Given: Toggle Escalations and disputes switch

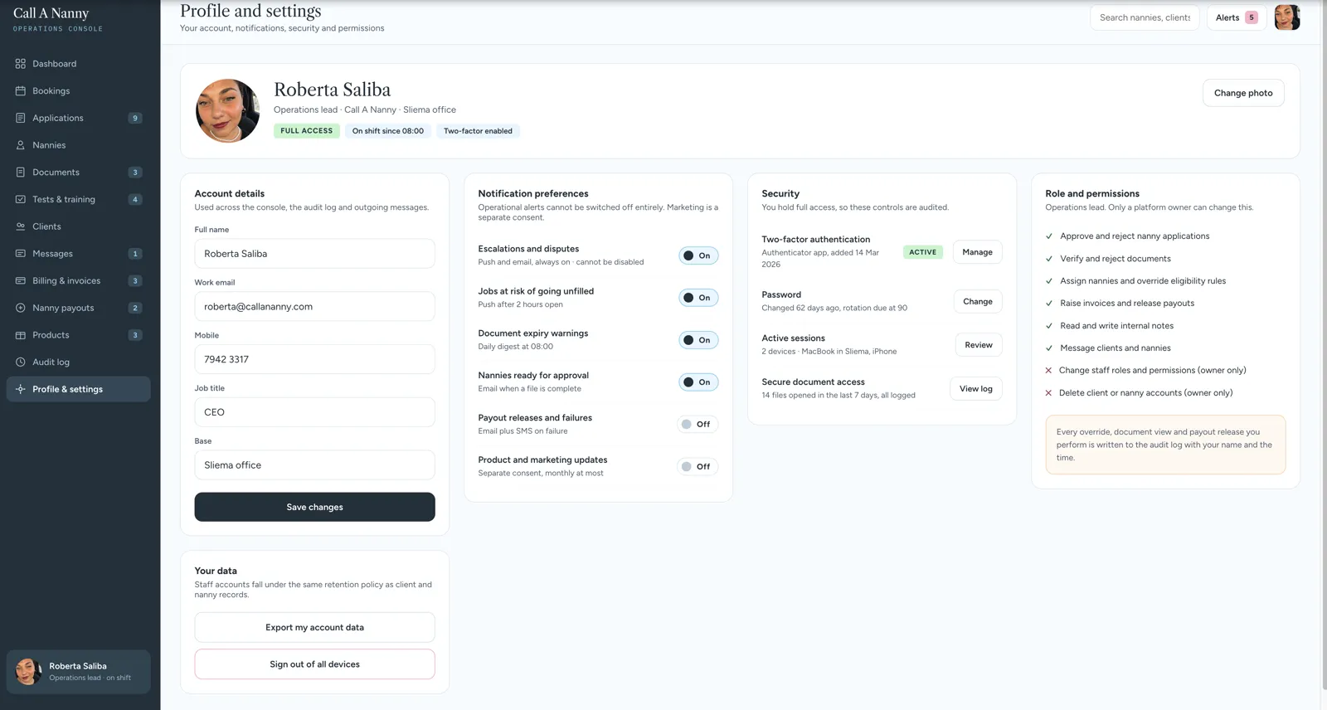Looking at the screenshot, I should click(x=698, y=255).
